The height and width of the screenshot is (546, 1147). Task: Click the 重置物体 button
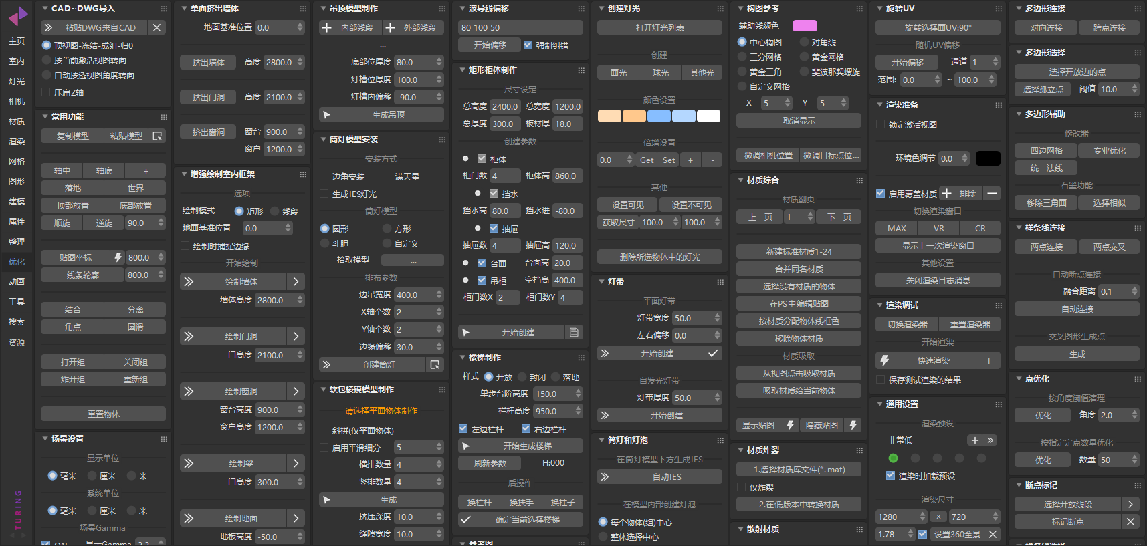[x=104, y=414]
